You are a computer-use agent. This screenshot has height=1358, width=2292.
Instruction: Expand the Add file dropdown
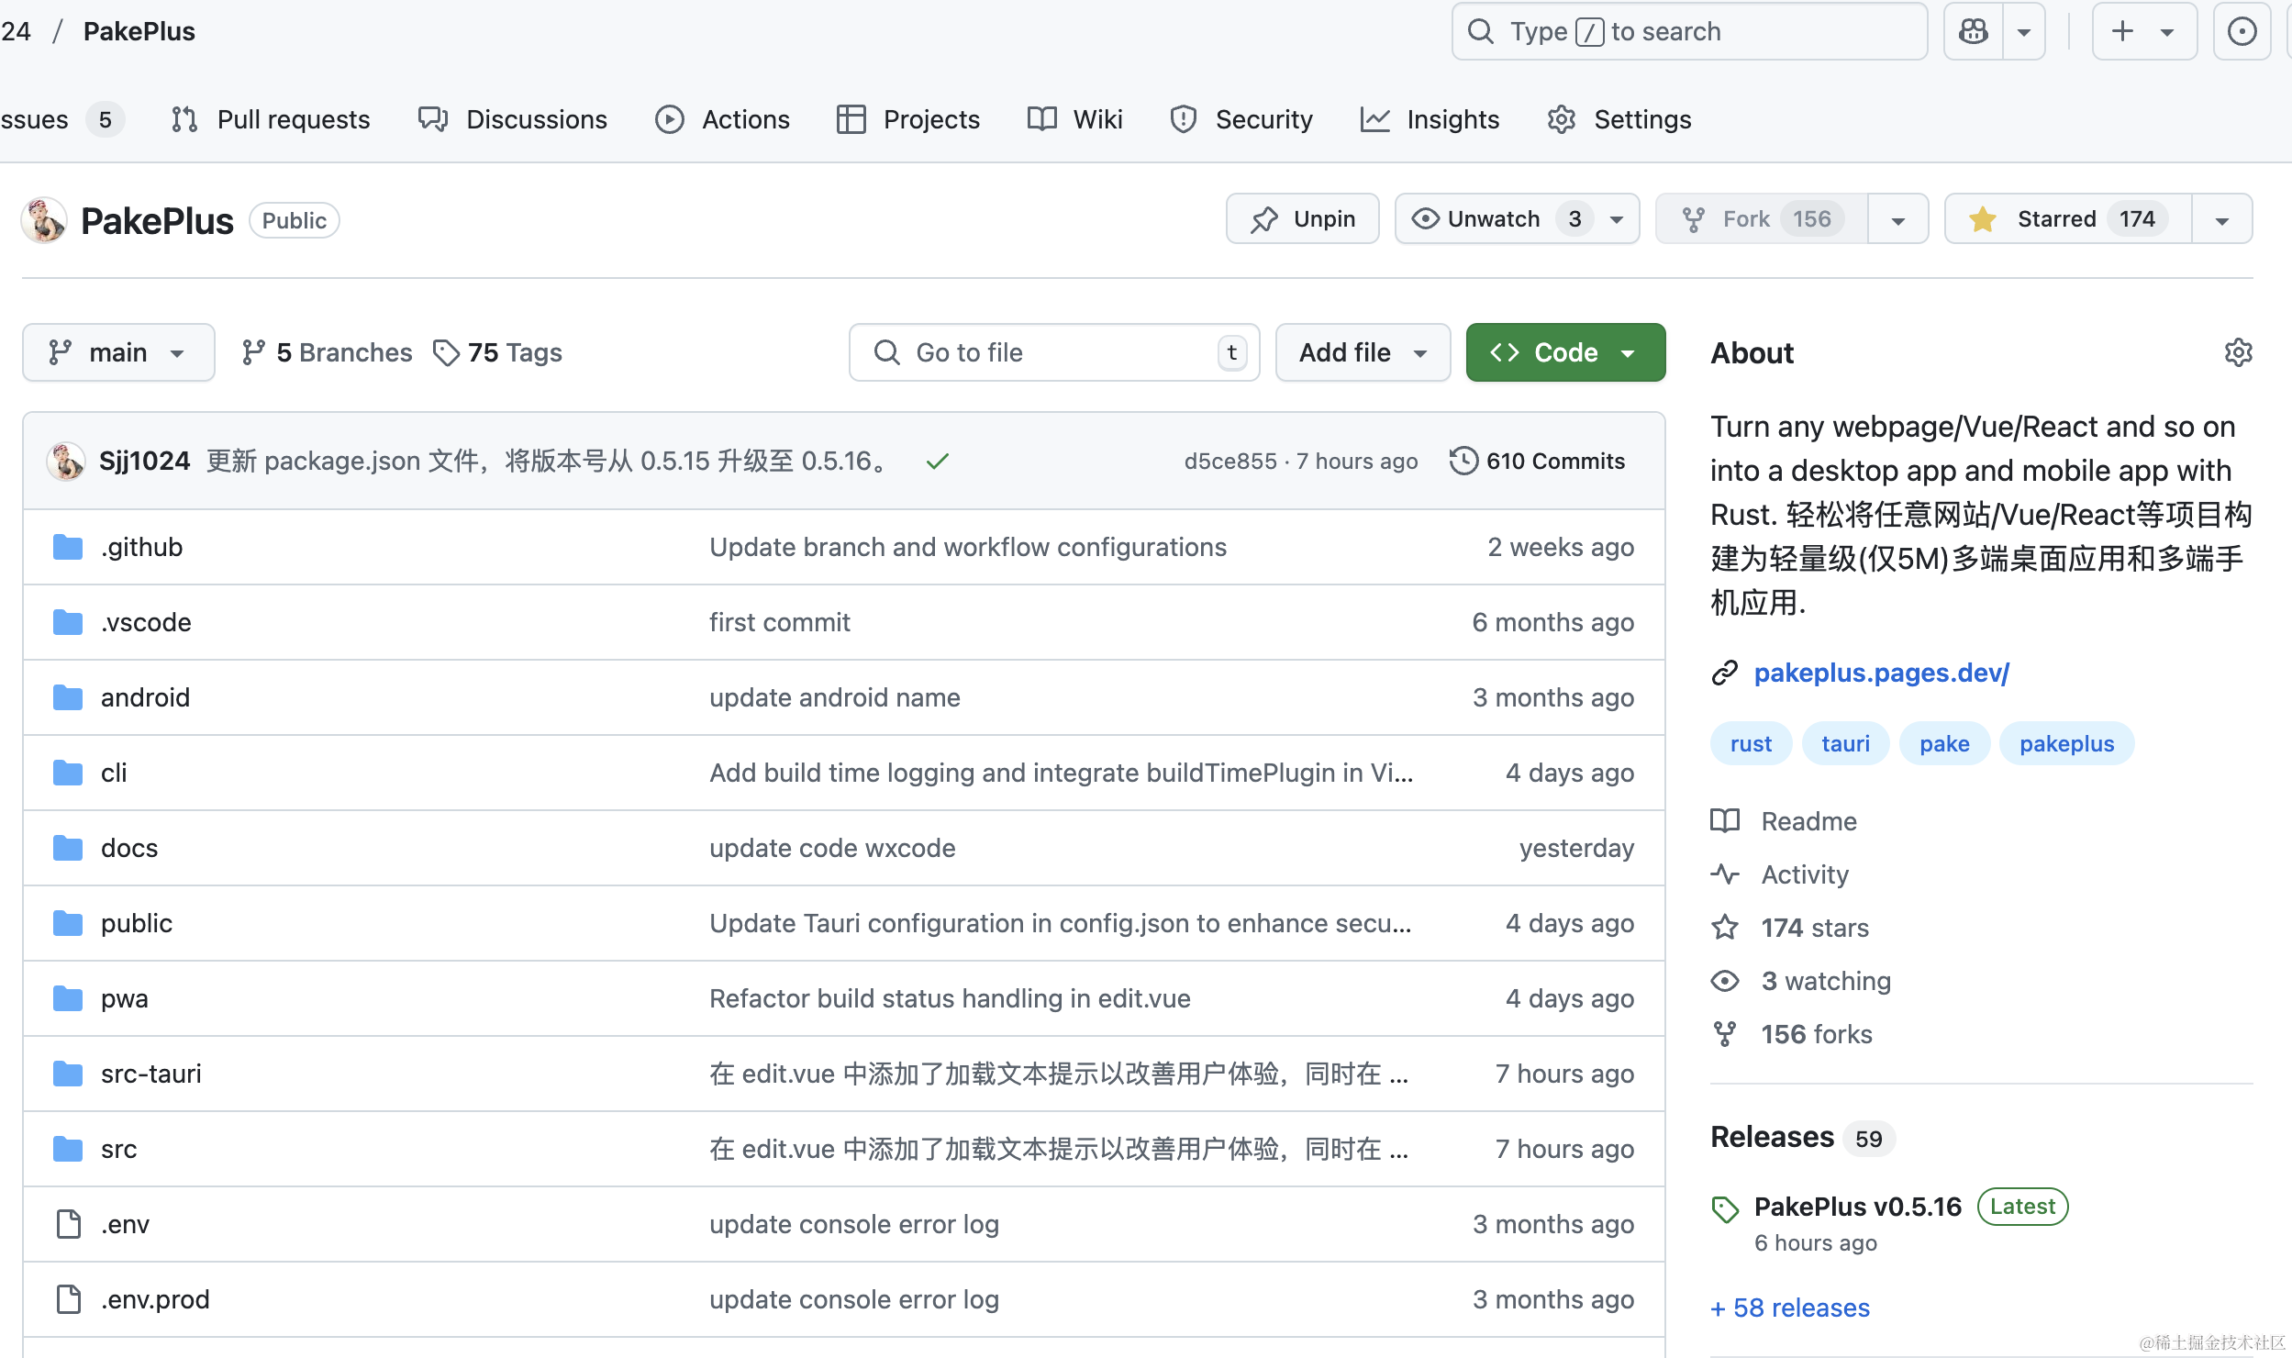point(1363,352)
